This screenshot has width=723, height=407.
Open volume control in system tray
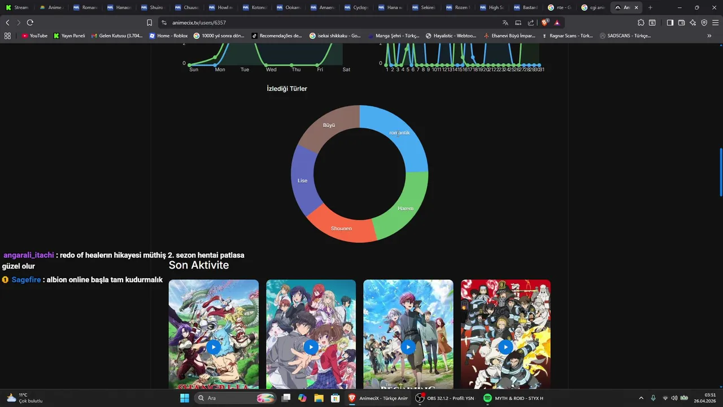(x=674, y=398)
